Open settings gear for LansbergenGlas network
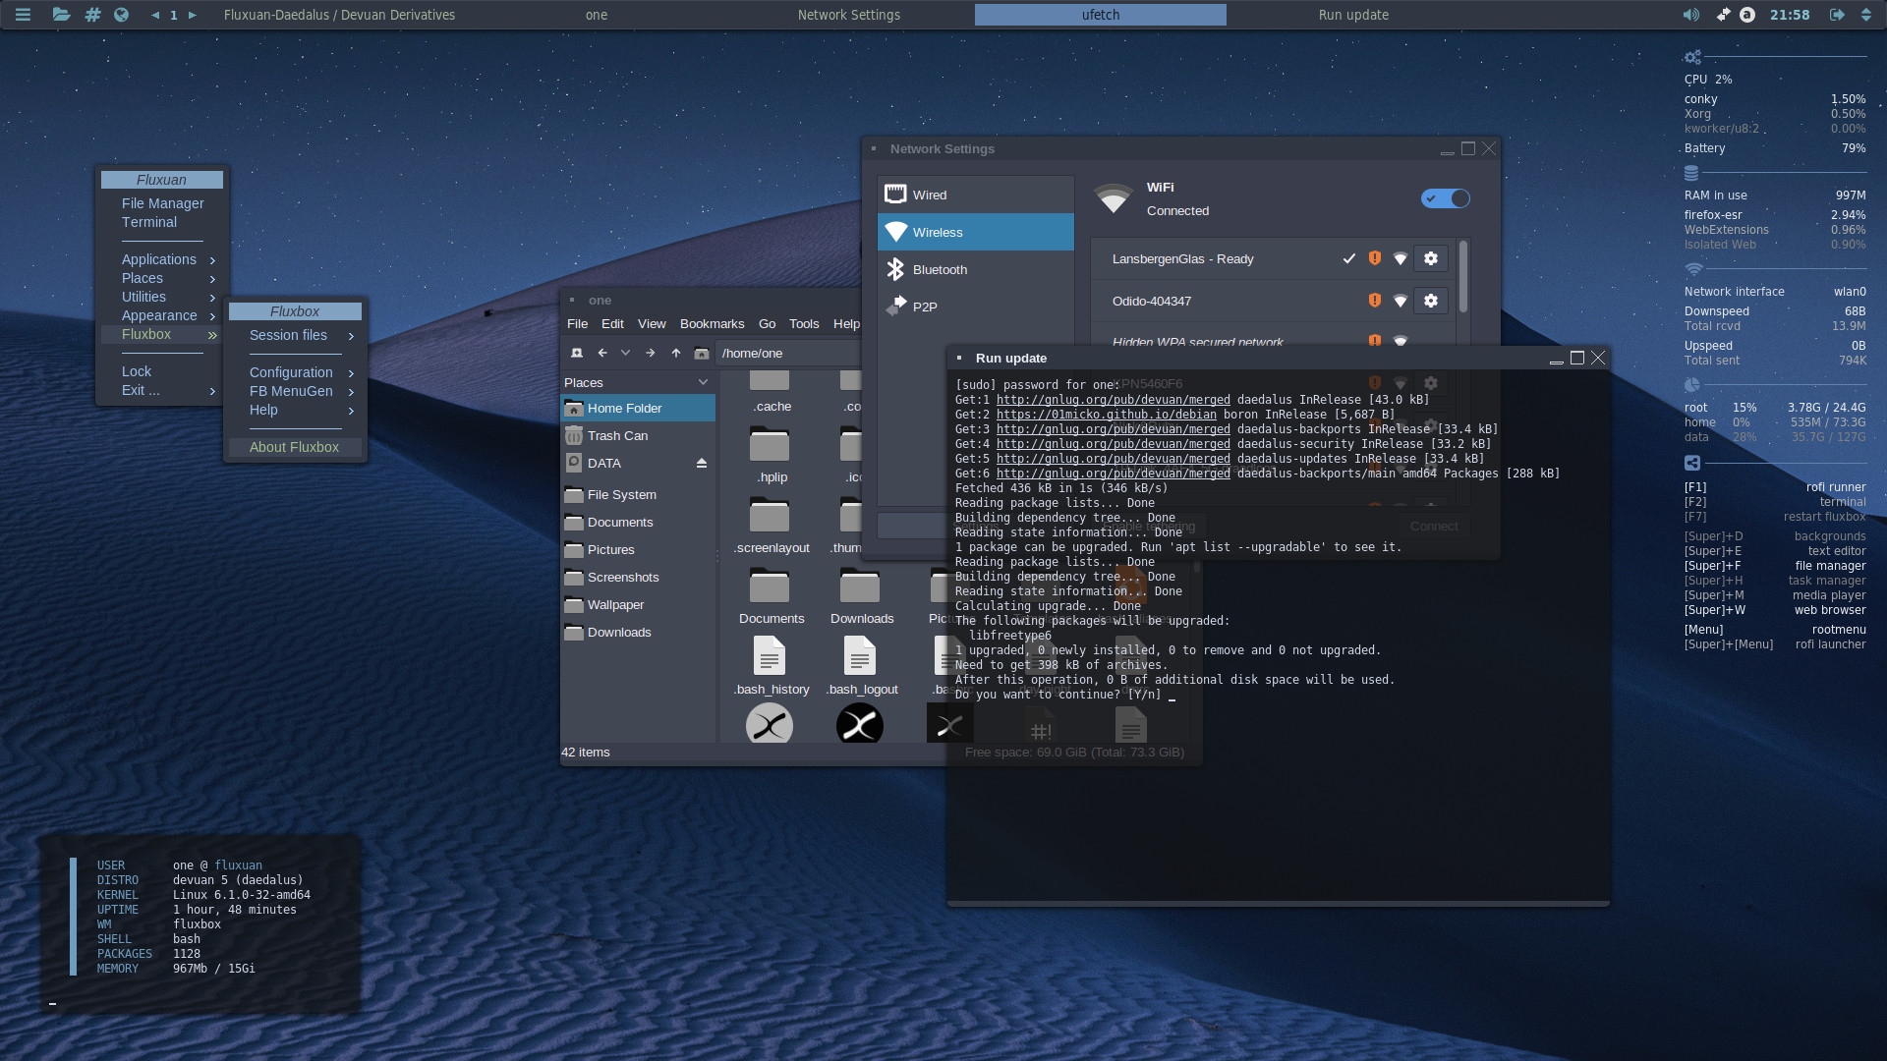This screenshot has height=1061, width=1887. pyautogui.click(x=1431, y=258)
